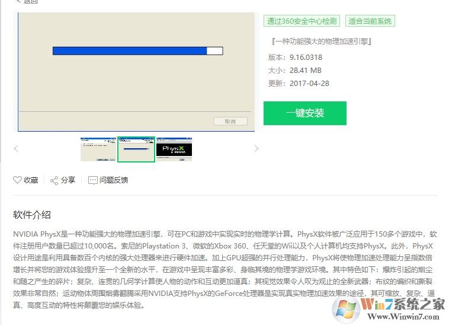Click the size text 28.41 MB
449x325 pixels.
click(306, 70)
